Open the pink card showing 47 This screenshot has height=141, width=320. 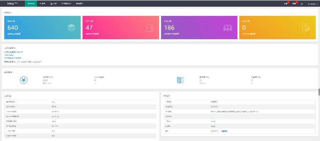point(121,28)
